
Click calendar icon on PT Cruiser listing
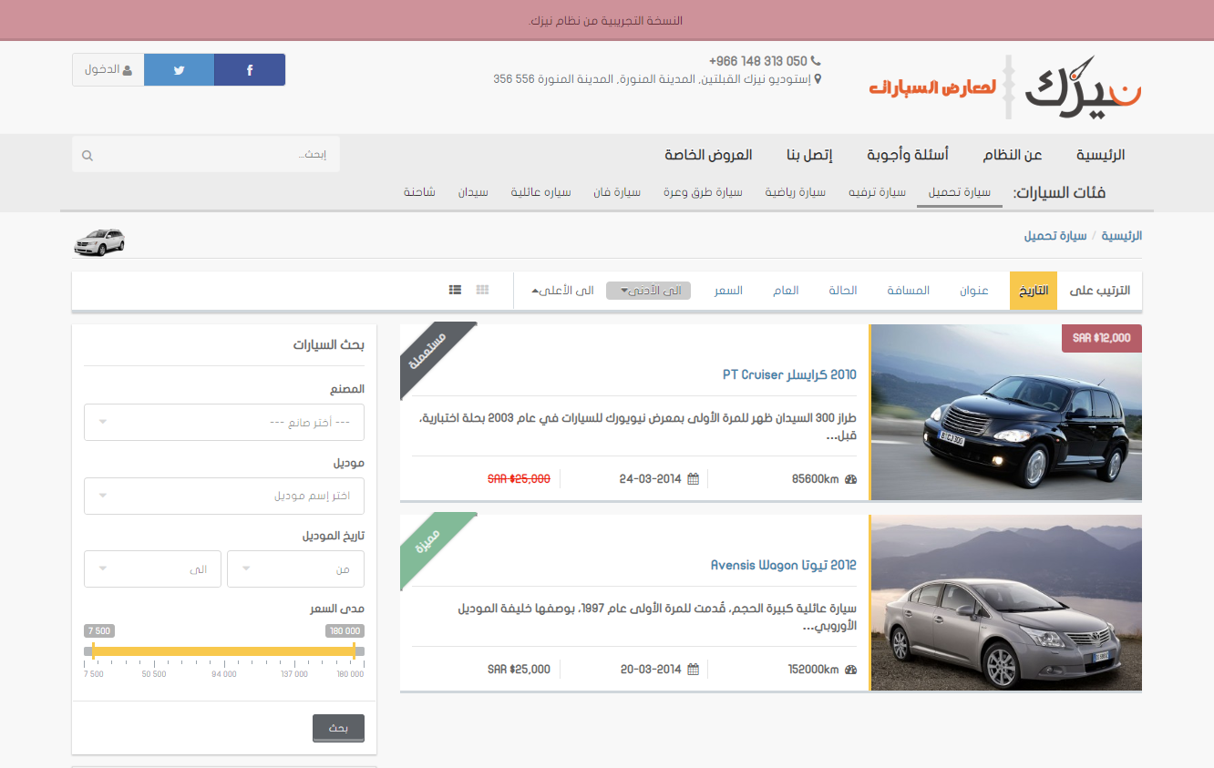(x=693, y=478)
